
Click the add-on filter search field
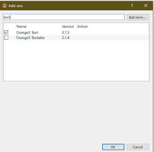[64, 17]
